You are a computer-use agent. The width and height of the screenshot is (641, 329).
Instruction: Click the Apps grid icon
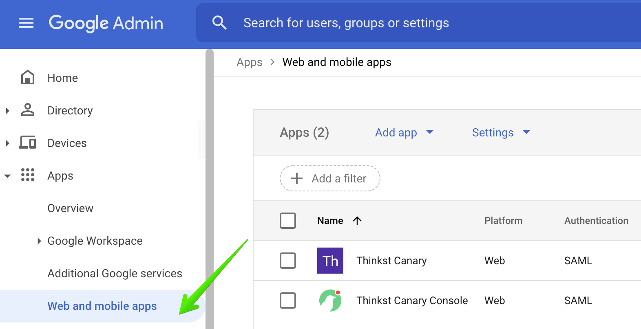28,175
